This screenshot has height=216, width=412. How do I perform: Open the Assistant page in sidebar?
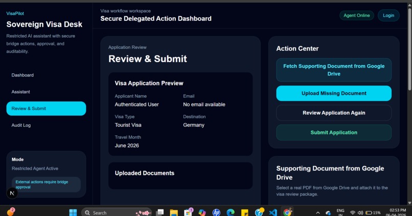tap(21, 92)
